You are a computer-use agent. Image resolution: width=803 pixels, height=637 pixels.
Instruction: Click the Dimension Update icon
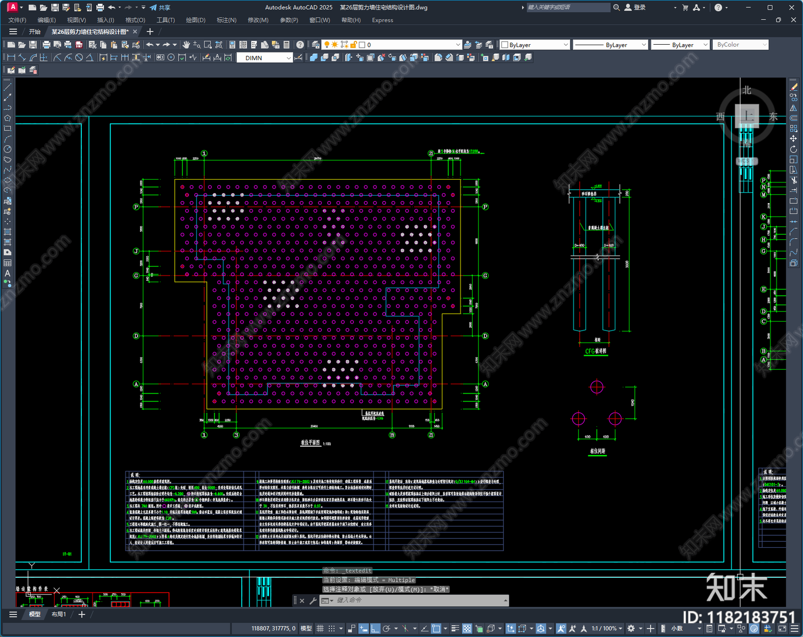pos(228,58)
